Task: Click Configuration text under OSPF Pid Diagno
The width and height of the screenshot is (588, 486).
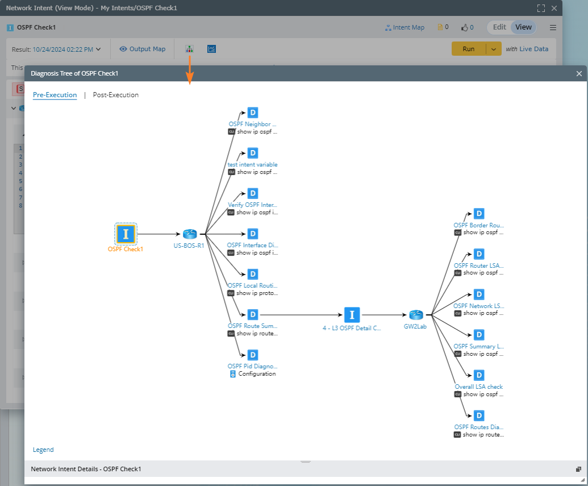Action: point(257,374)
